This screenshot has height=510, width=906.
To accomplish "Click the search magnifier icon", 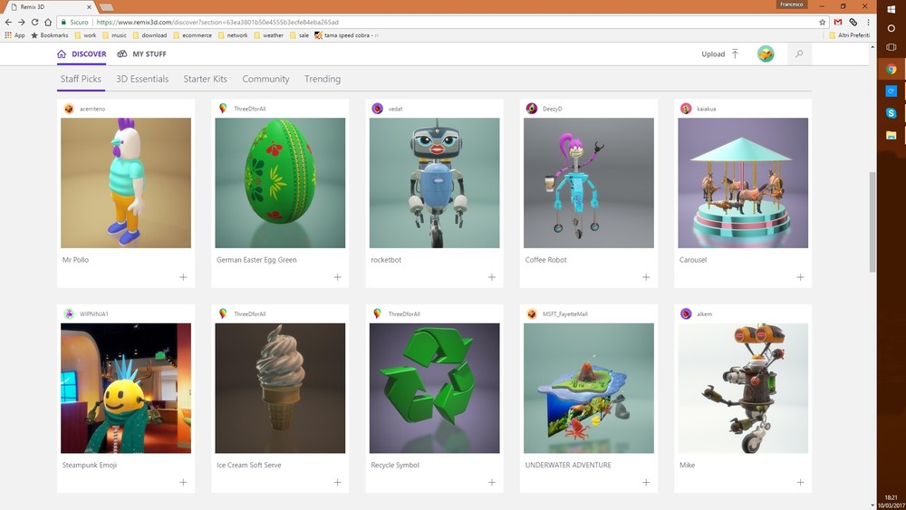I will click(x=798, y=54).
